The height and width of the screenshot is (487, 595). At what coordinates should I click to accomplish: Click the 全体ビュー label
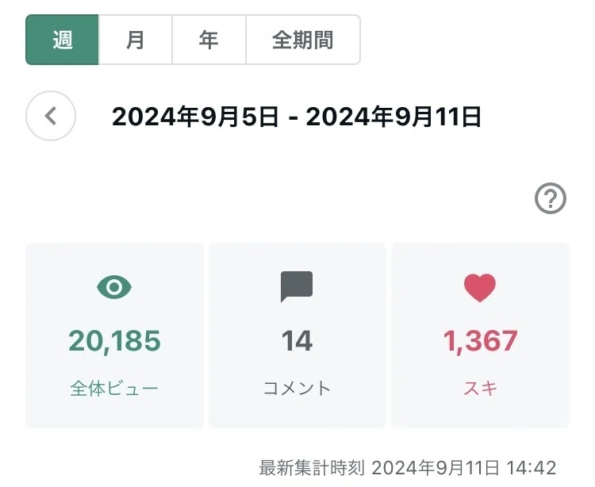[x=114, y=389]
